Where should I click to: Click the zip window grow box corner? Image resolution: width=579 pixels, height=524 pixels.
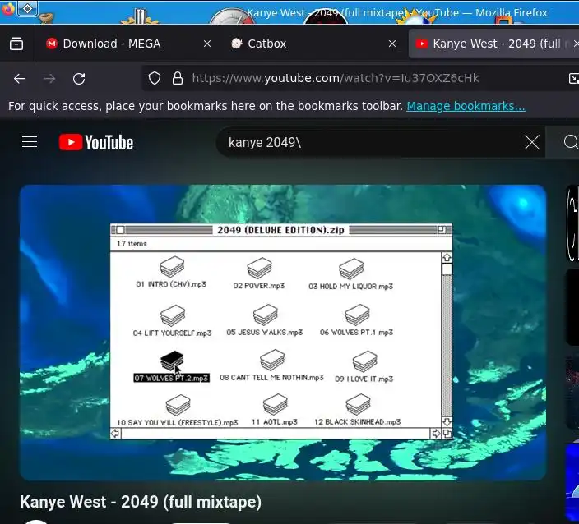coord(447,434)
